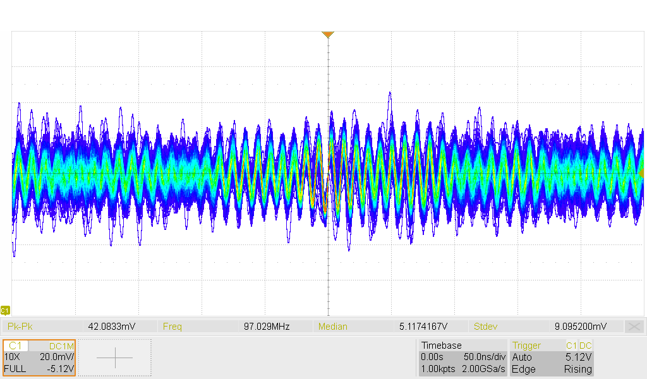The image size is (647, 379).
Task: Click the orange trigger position marker at top
Action: pos(327,35)
